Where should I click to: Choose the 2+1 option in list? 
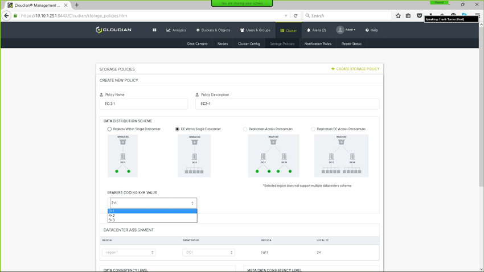pos(152,211)
